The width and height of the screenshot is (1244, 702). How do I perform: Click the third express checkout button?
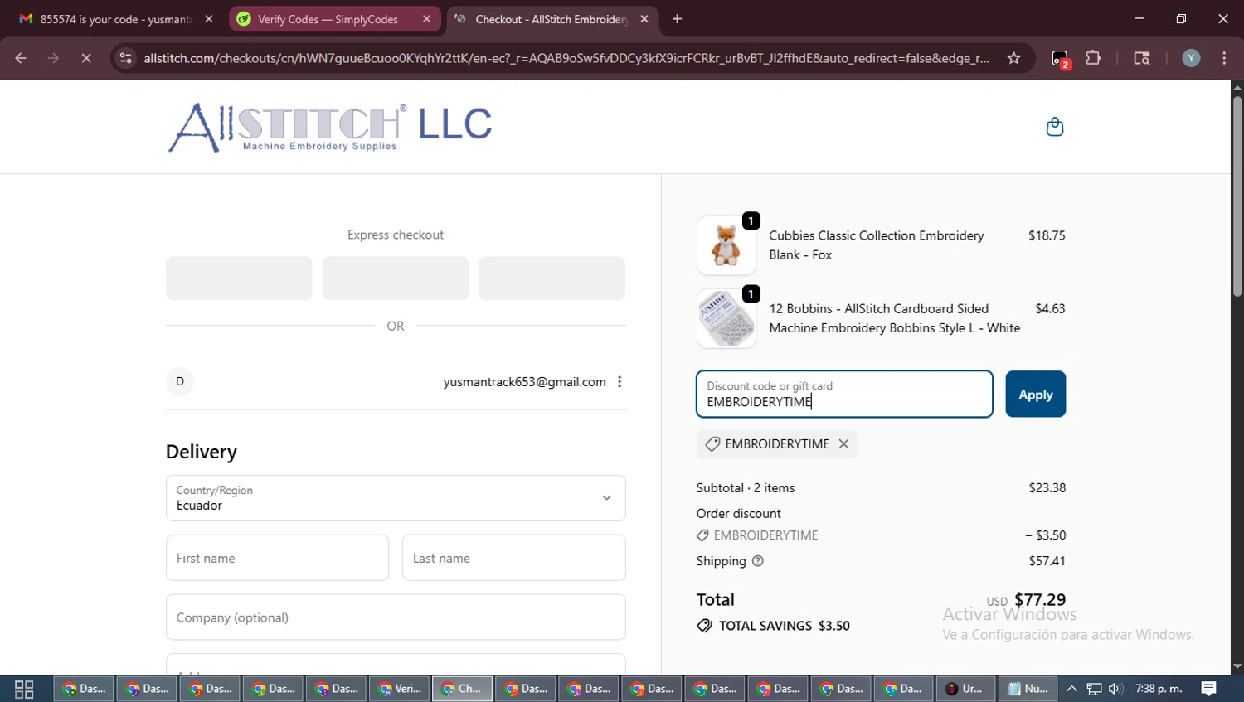click(552, 278)
